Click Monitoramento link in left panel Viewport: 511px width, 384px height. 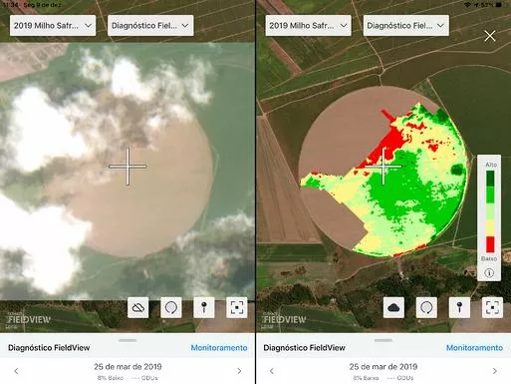point(219,348)
